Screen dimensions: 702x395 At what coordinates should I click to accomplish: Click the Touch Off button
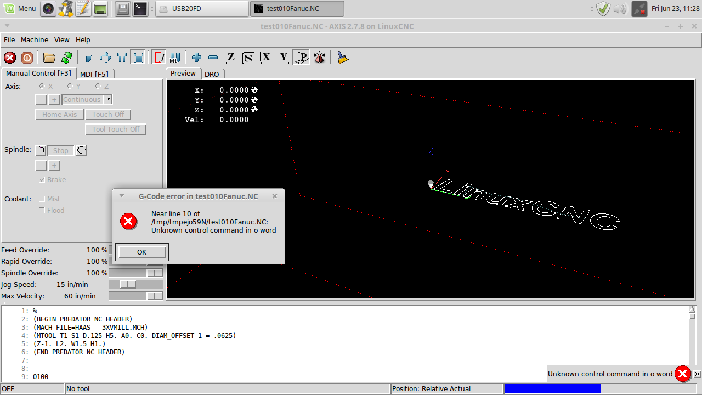pyautogui.click(x=108, y=115)
